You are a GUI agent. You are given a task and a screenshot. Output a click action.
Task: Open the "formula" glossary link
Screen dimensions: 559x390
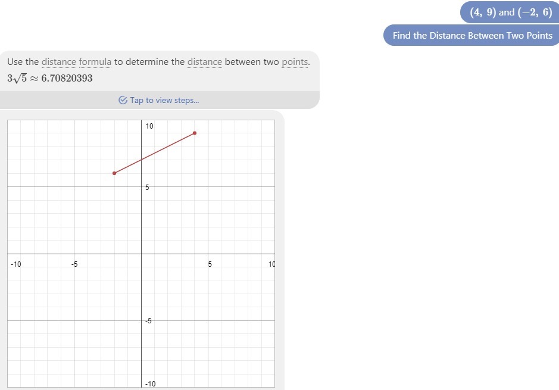[95, 62]
